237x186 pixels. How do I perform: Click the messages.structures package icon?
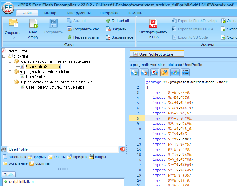point(16,61)
